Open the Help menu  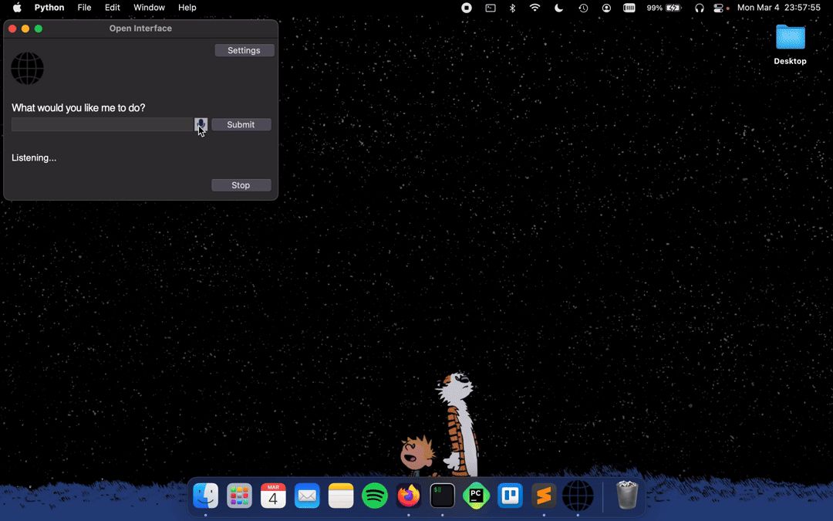(187, 7)
